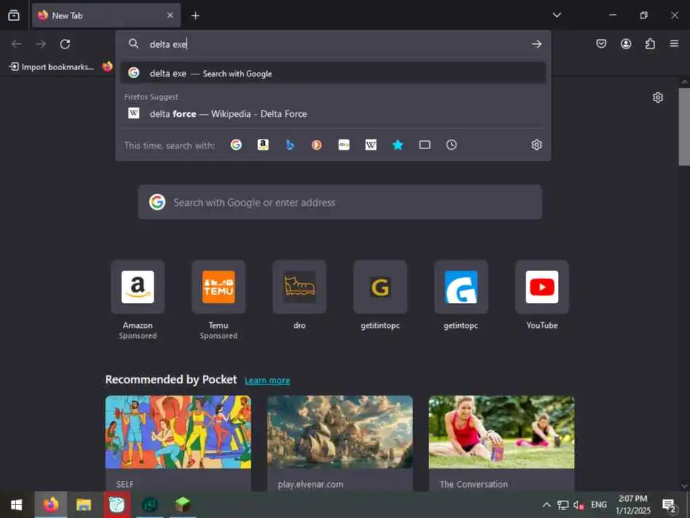Open the Extensions puzzle icon
This screenshot has height=518, width=690.
click(x=650, y=44)
